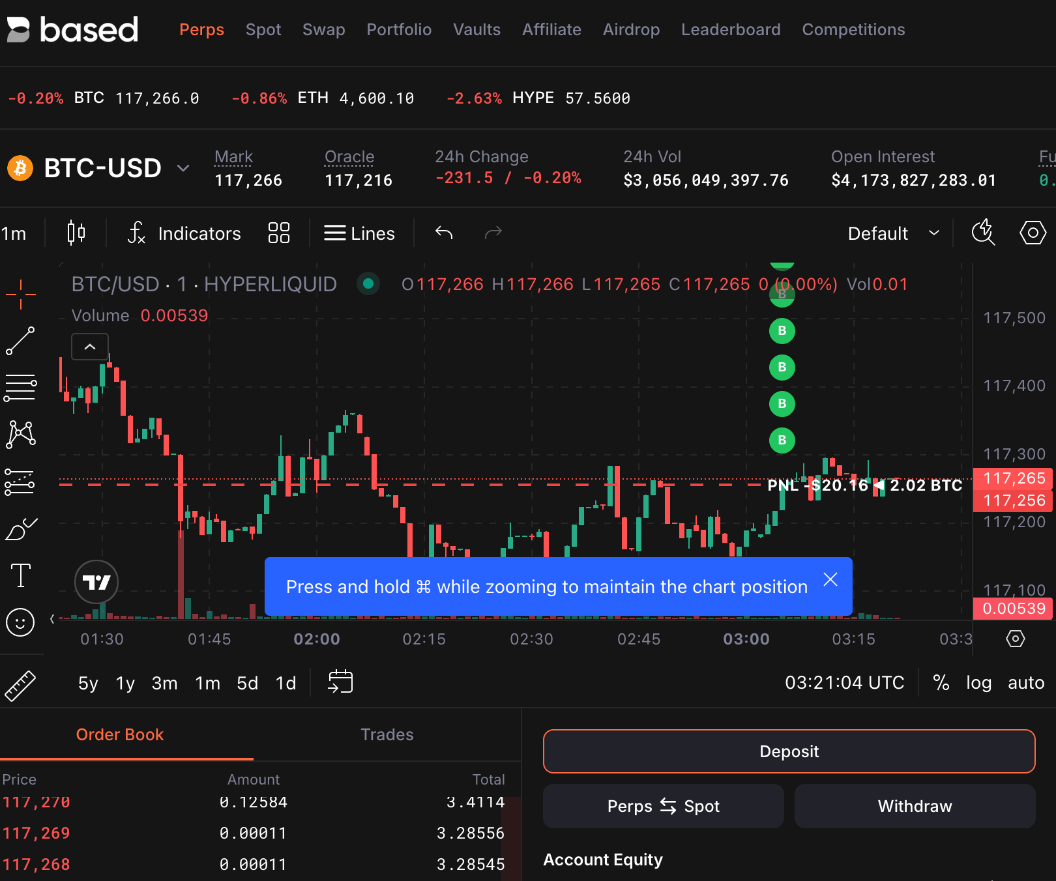1056x881 pixels.
Task: Transfer between Perps and Spot
Action: point(664,806)
